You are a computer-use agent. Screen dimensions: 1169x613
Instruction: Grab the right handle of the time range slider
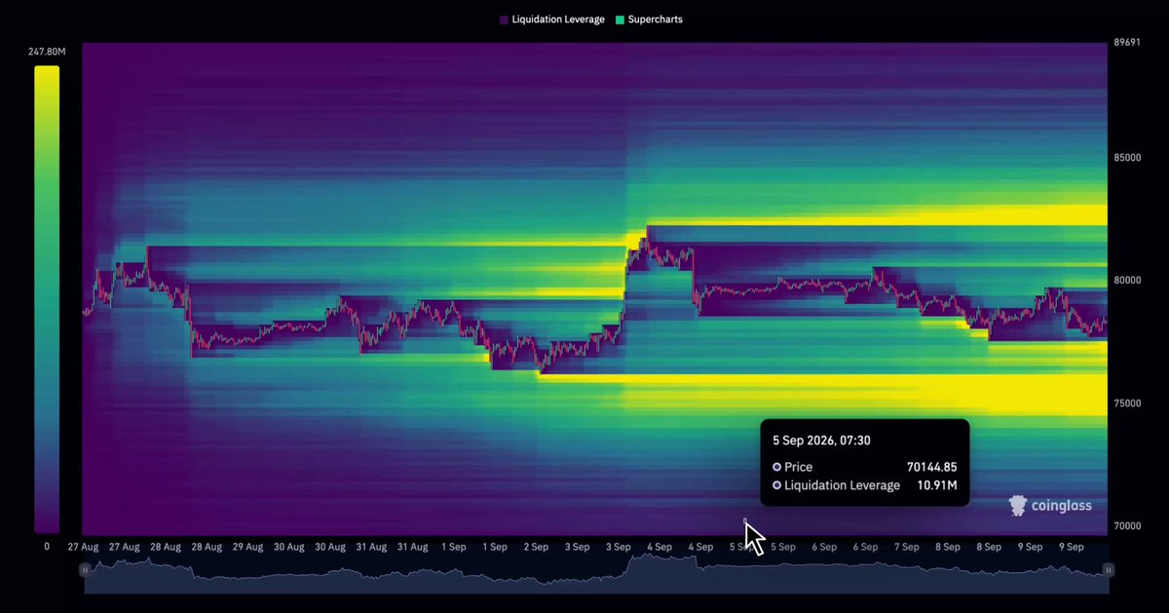(x=1108, y=569)
